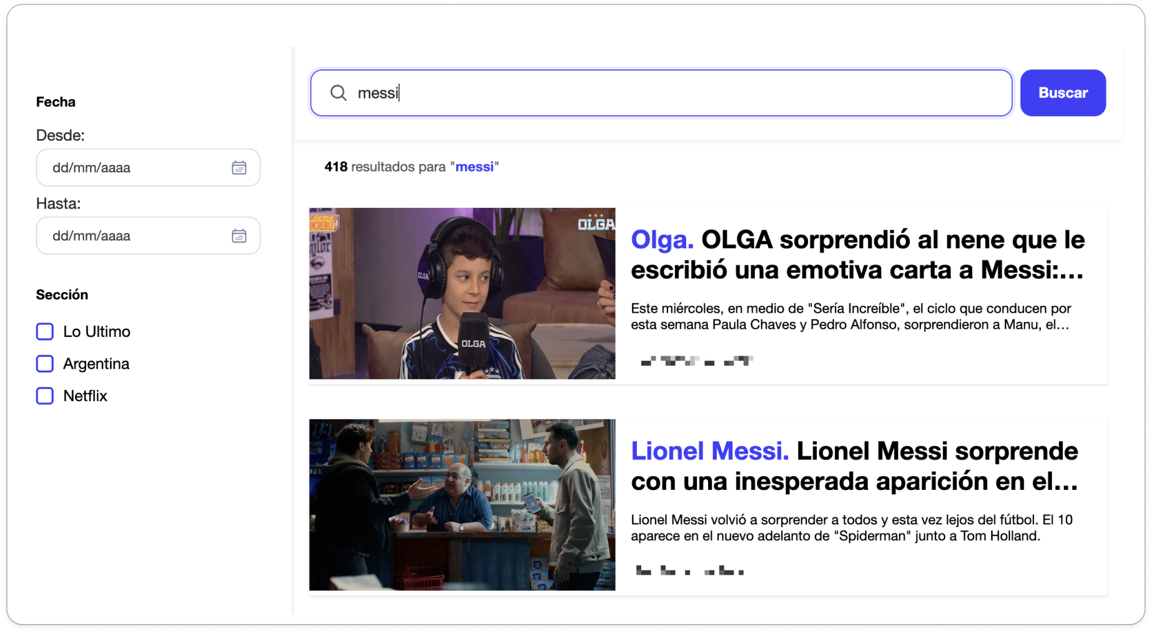
Task: Click the magnifying glass search icon
Action: (338, 93)
